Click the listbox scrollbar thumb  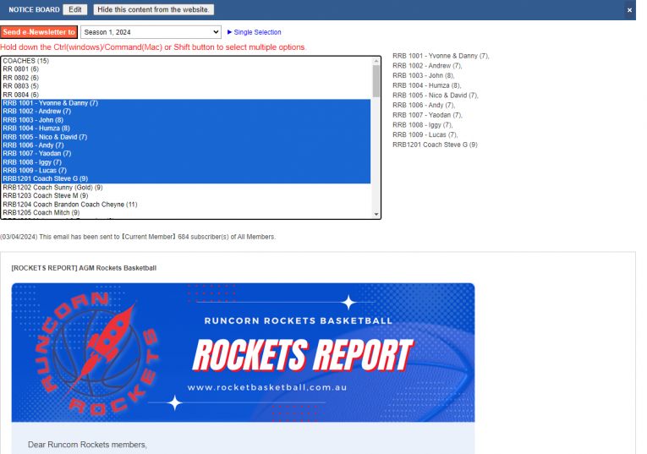(376, 81)
